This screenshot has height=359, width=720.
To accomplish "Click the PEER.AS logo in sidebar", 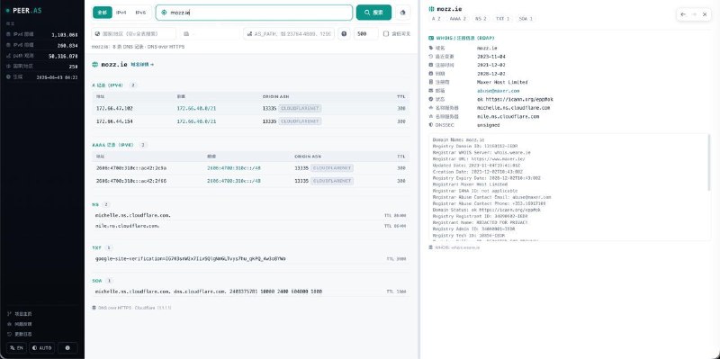I will coord(24,10).
